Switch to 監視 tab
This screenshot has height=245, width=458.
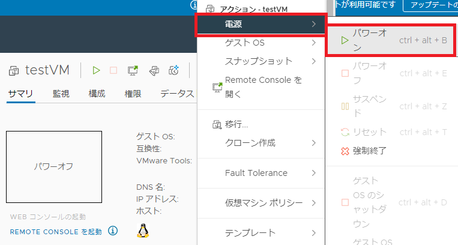point(61,94)
